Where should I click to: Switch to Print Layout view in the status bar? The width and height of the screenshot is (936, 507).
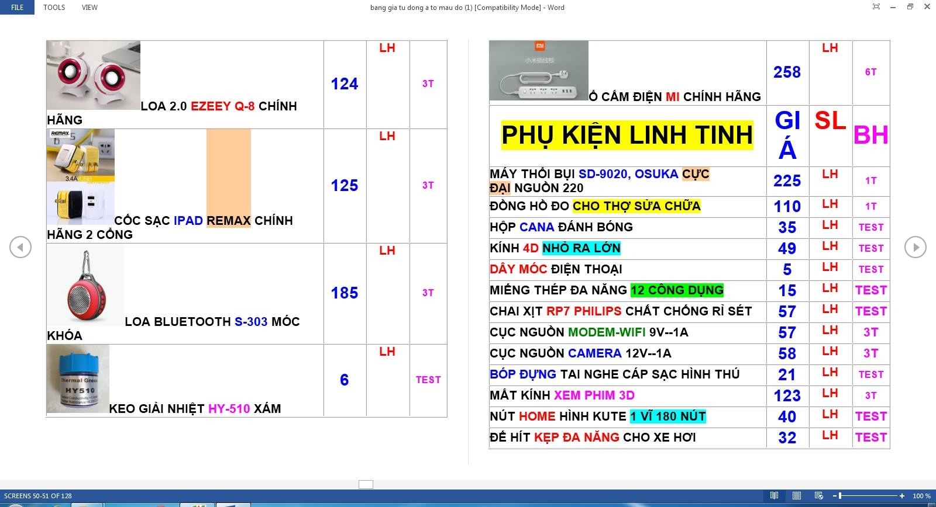(796, 496)
